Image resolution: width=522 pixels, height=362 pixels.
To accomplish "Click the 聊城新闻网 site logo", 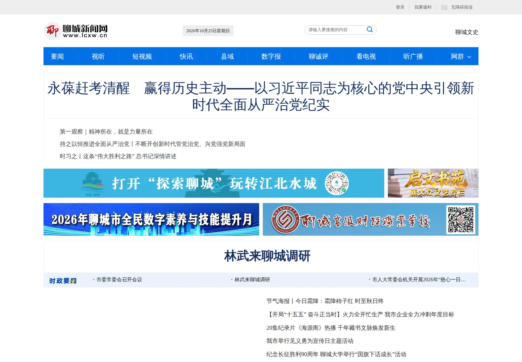I will coord(76,31).
